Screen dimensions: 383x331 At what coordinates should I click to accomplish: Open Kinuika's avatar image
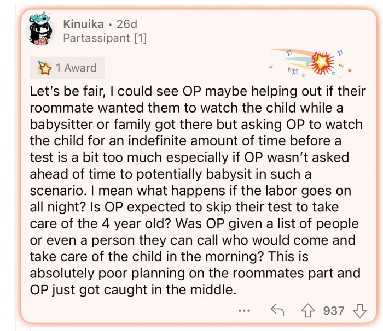click(x=40, y=31)
